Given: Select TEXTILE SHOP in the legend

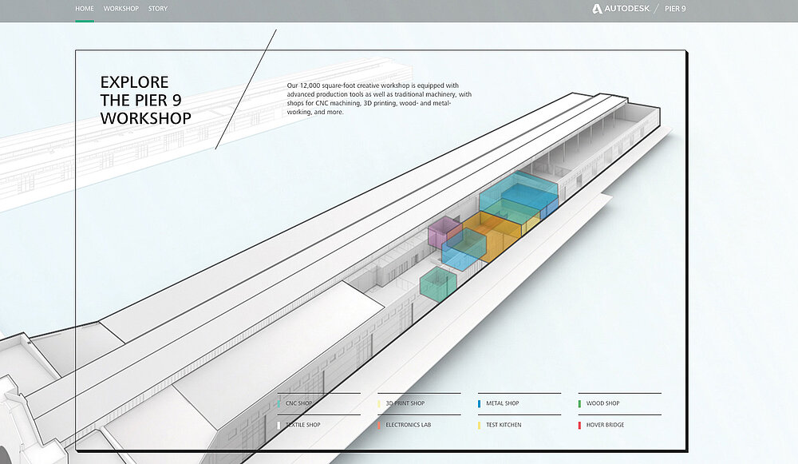Looking at the screenshot, I should 302,425.
